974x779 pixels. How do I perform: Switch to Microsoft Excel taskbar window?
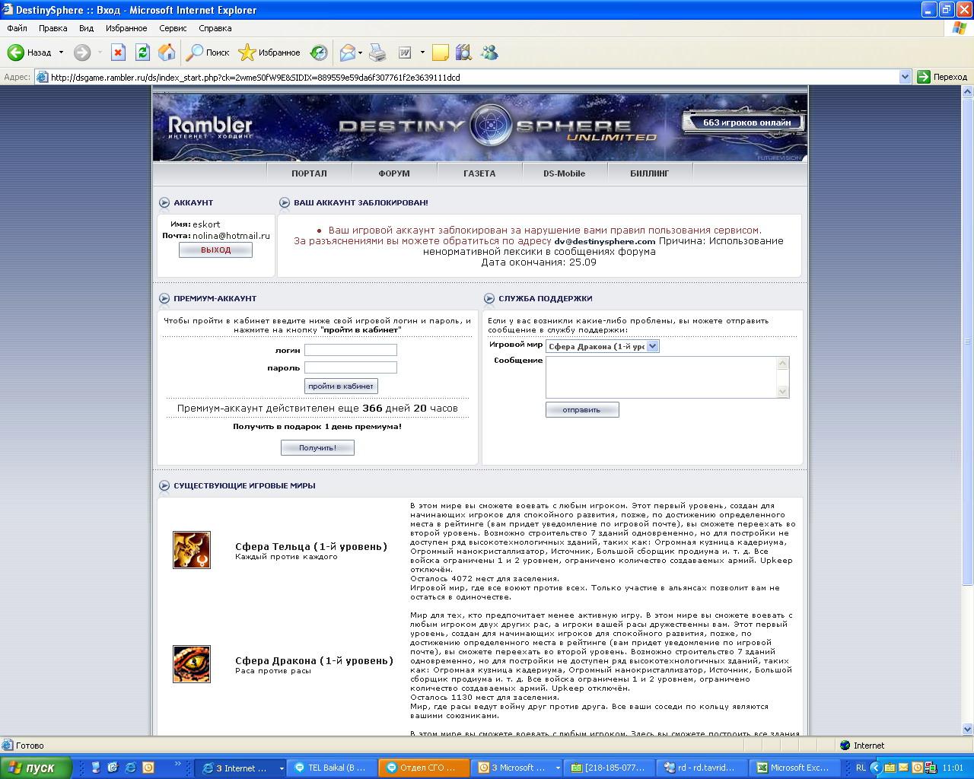[x=794, y=768]
